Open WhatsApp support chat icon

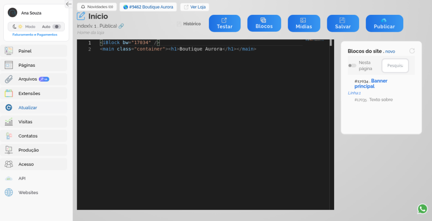(x=422, y=209)
